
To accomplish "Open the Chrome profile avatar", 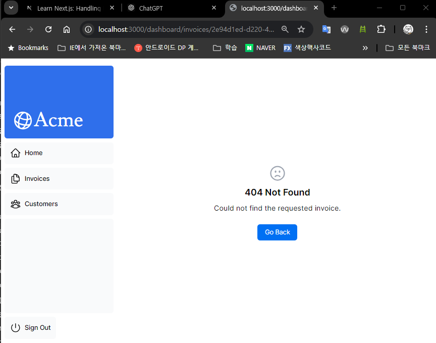I will 408,29.
